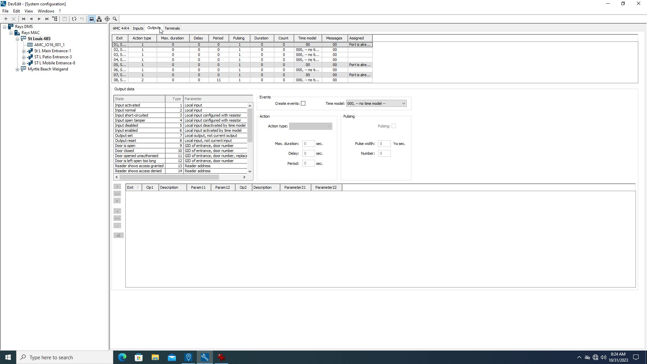Open the Action type combo box
647x364 pixels.
coord(310,126)
